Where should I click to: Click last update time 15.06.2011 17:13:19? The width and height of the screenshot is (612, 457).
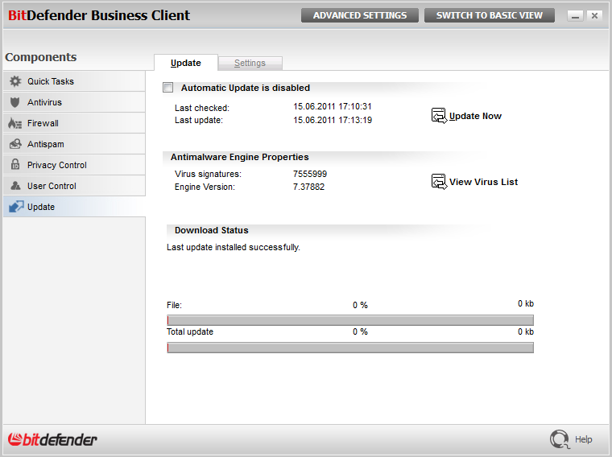coord(333,120)
